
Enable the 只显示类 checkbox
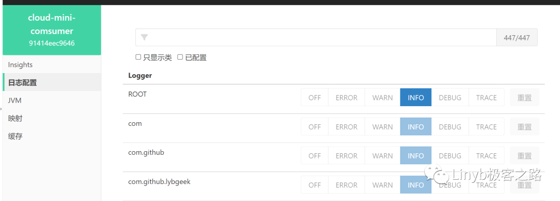point(138,57)
